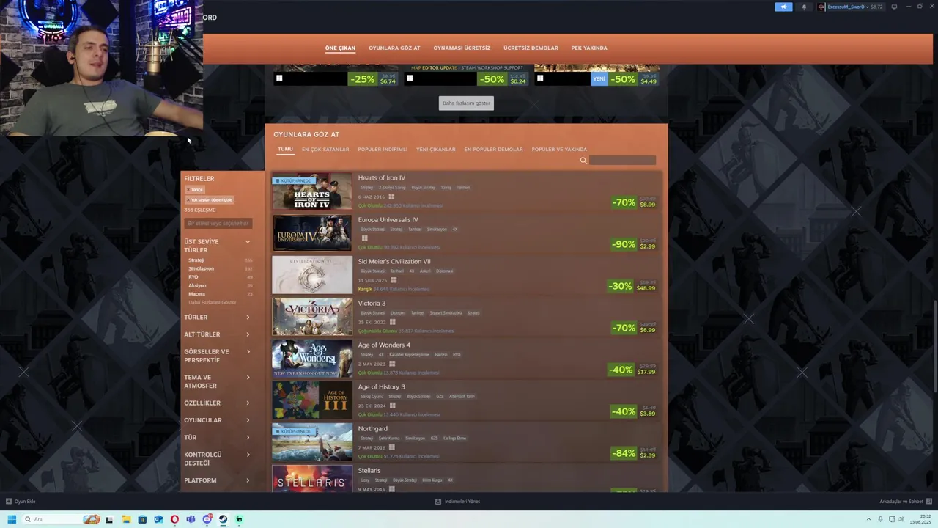Open the Hearts of Iron IV thumbnail
The image size is (938, 528).
click(x=312, y=192)
